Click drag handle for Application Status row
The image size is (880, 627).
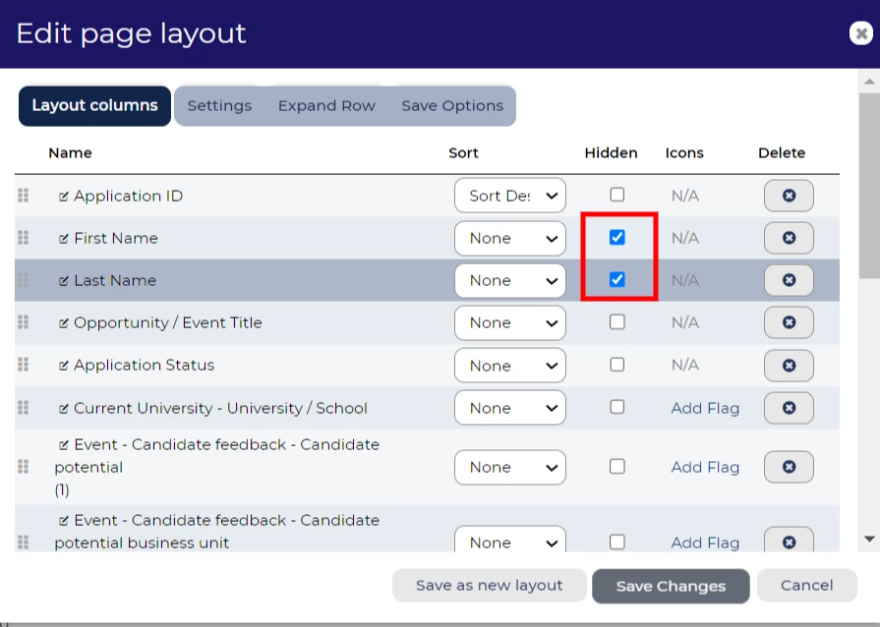(24, 365)
